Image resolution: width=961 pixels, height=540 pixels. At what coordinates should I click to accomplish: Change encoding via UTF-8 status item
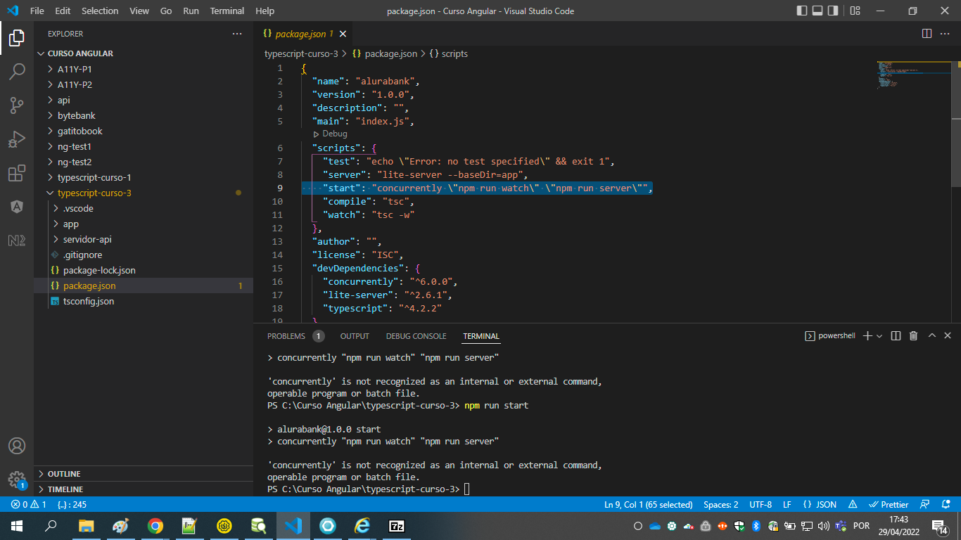(760, 504)
